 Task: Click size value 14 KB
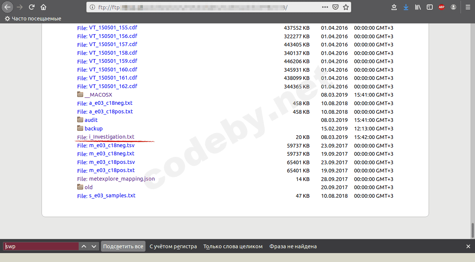tap(303, 179)
